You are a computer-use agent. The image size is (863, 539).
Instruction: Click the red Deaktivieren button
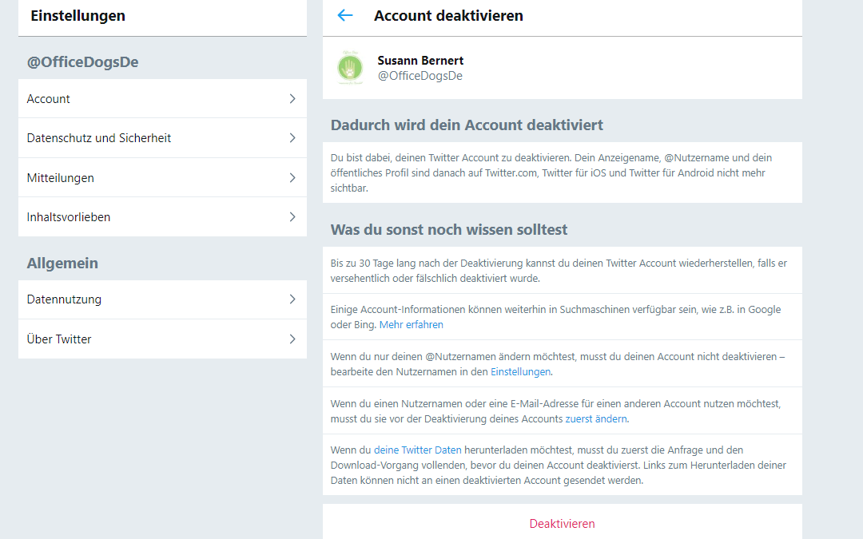point(562,524)
